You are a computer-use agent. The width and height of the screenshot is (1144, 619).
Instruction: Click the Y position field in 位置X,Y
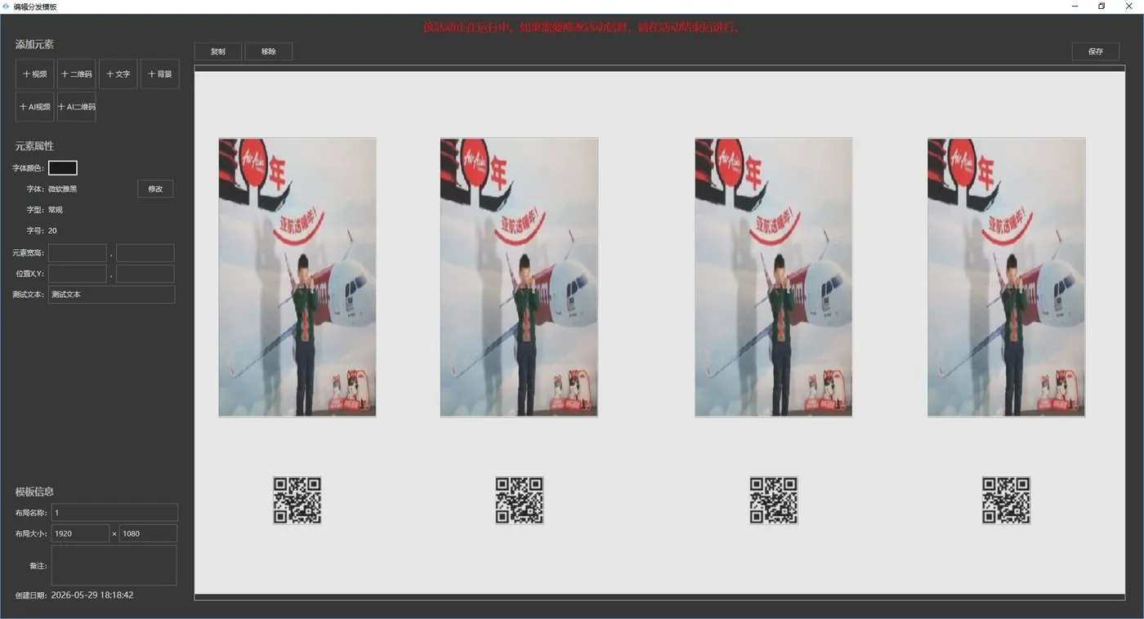tap(145, 274)
